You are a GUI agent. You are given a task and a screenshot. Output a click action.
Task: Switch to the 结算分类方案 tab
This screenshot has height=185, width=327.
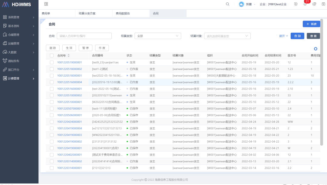point(94,13)
